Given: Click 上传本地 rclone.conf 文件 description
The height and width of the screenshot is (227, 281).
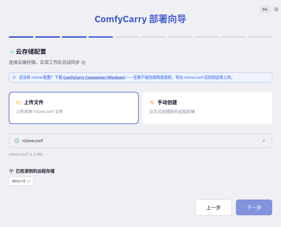Looking at the screenshot, I should click(39, 111).
